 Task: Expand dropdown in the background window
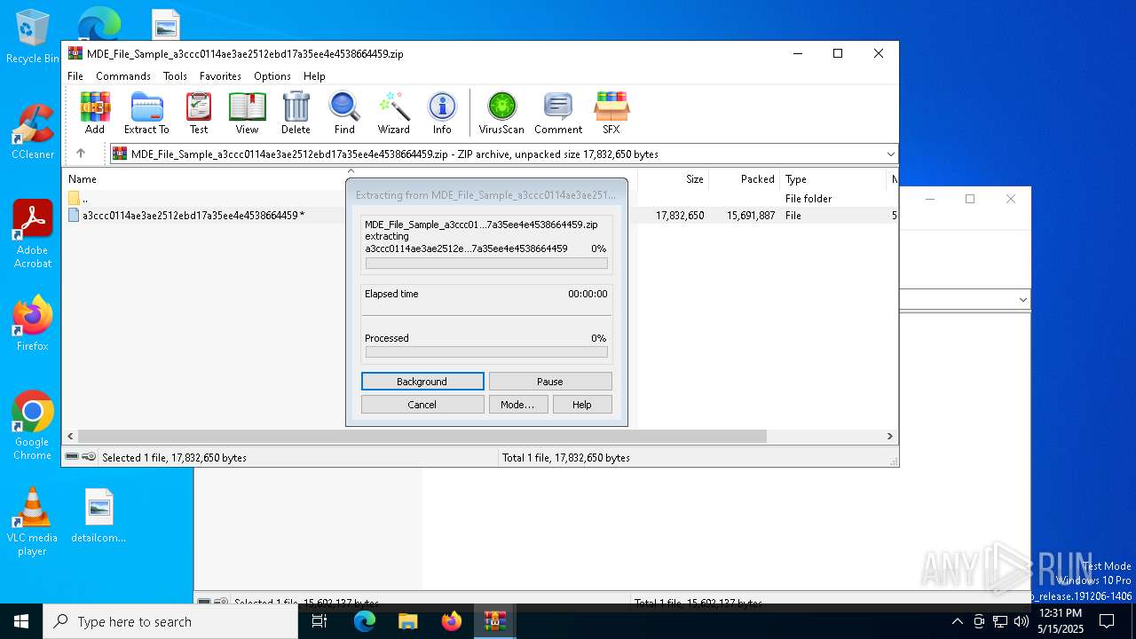coord(1022,300)
